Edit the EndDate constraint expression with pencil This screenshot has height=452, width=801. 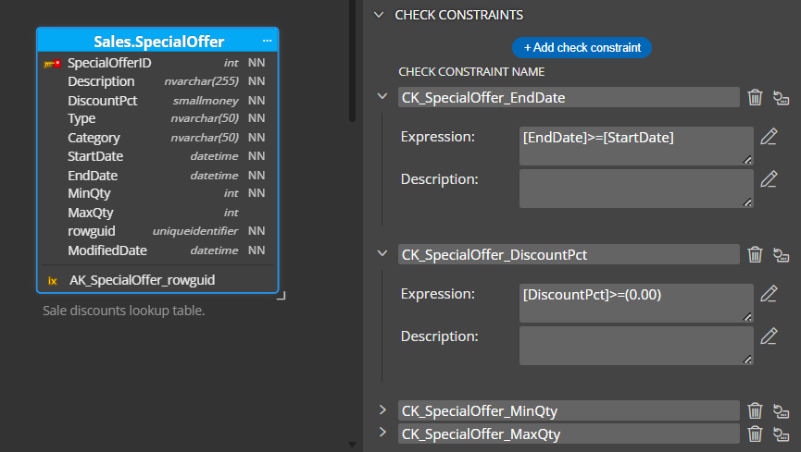769,137
